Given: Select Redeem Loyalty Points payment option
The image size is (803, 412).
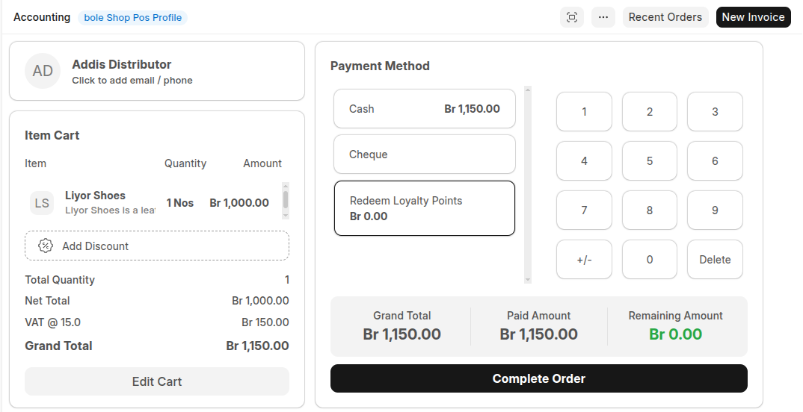Looking at the screenshot, I should coord(424,208).
